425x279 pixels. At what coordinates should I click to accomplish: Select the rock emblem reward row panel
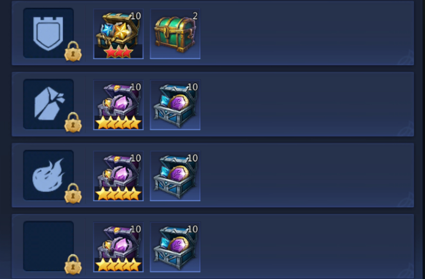coord(213,104)
